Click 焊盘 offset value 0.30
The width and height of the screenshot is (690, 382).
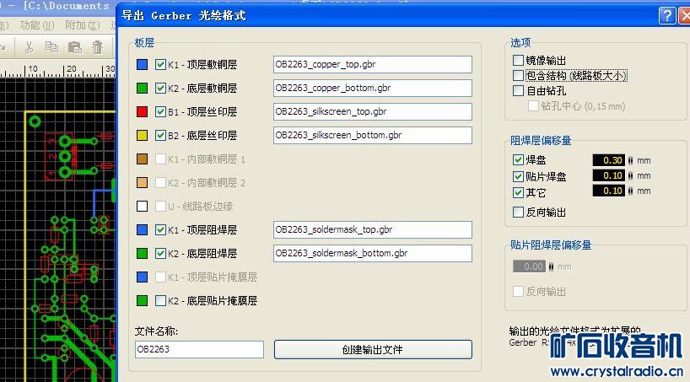[x=608, y=160]
